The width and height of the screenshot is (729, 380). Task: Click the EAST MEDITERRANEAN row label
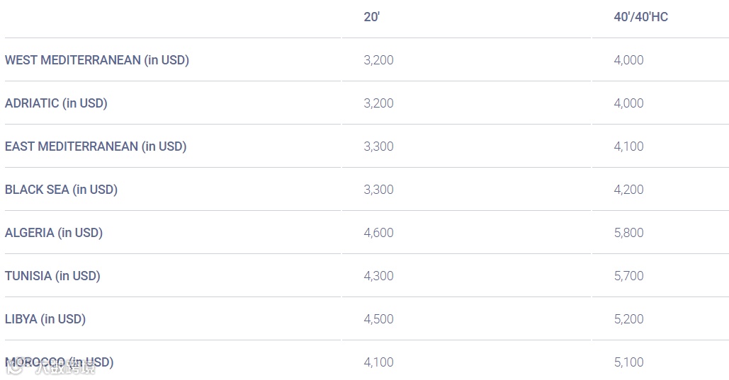click(95, 146)
